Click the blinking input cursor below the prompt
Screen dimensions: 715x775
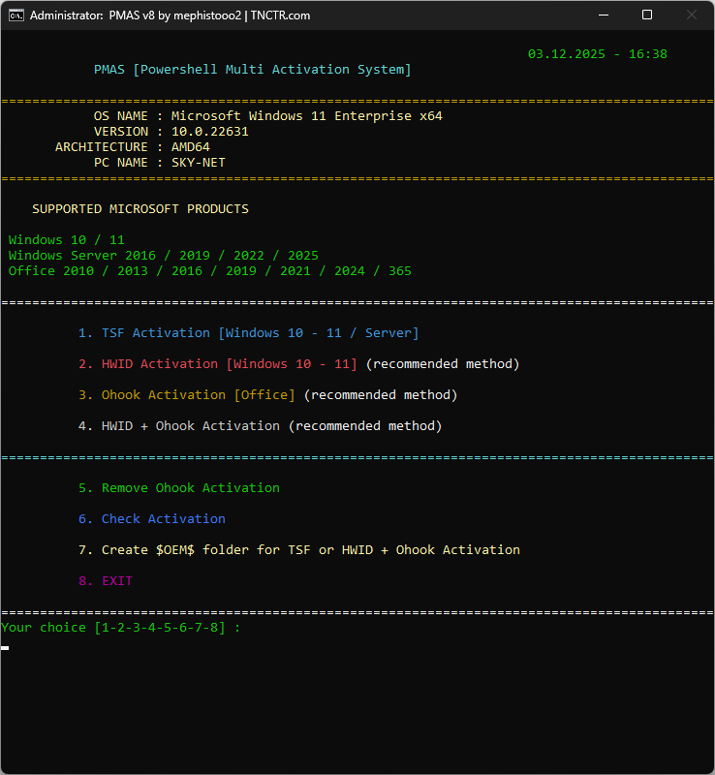(x=5, y=647)
